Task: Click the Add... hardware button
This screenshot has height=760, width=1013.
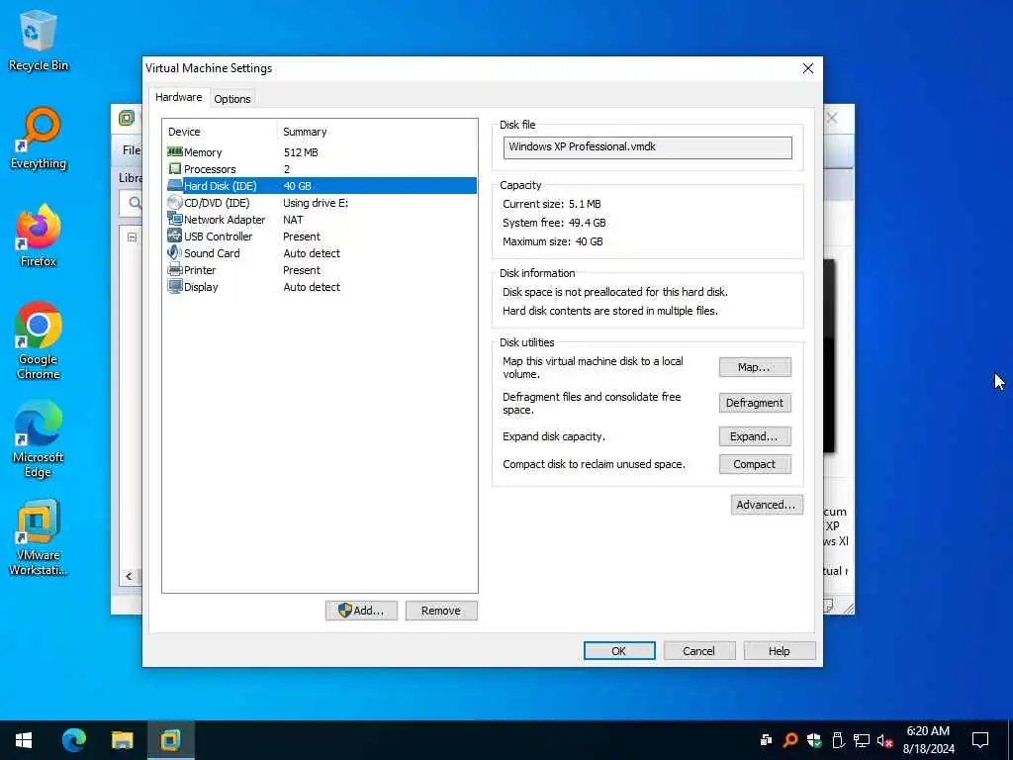Action: pos(361,611)
